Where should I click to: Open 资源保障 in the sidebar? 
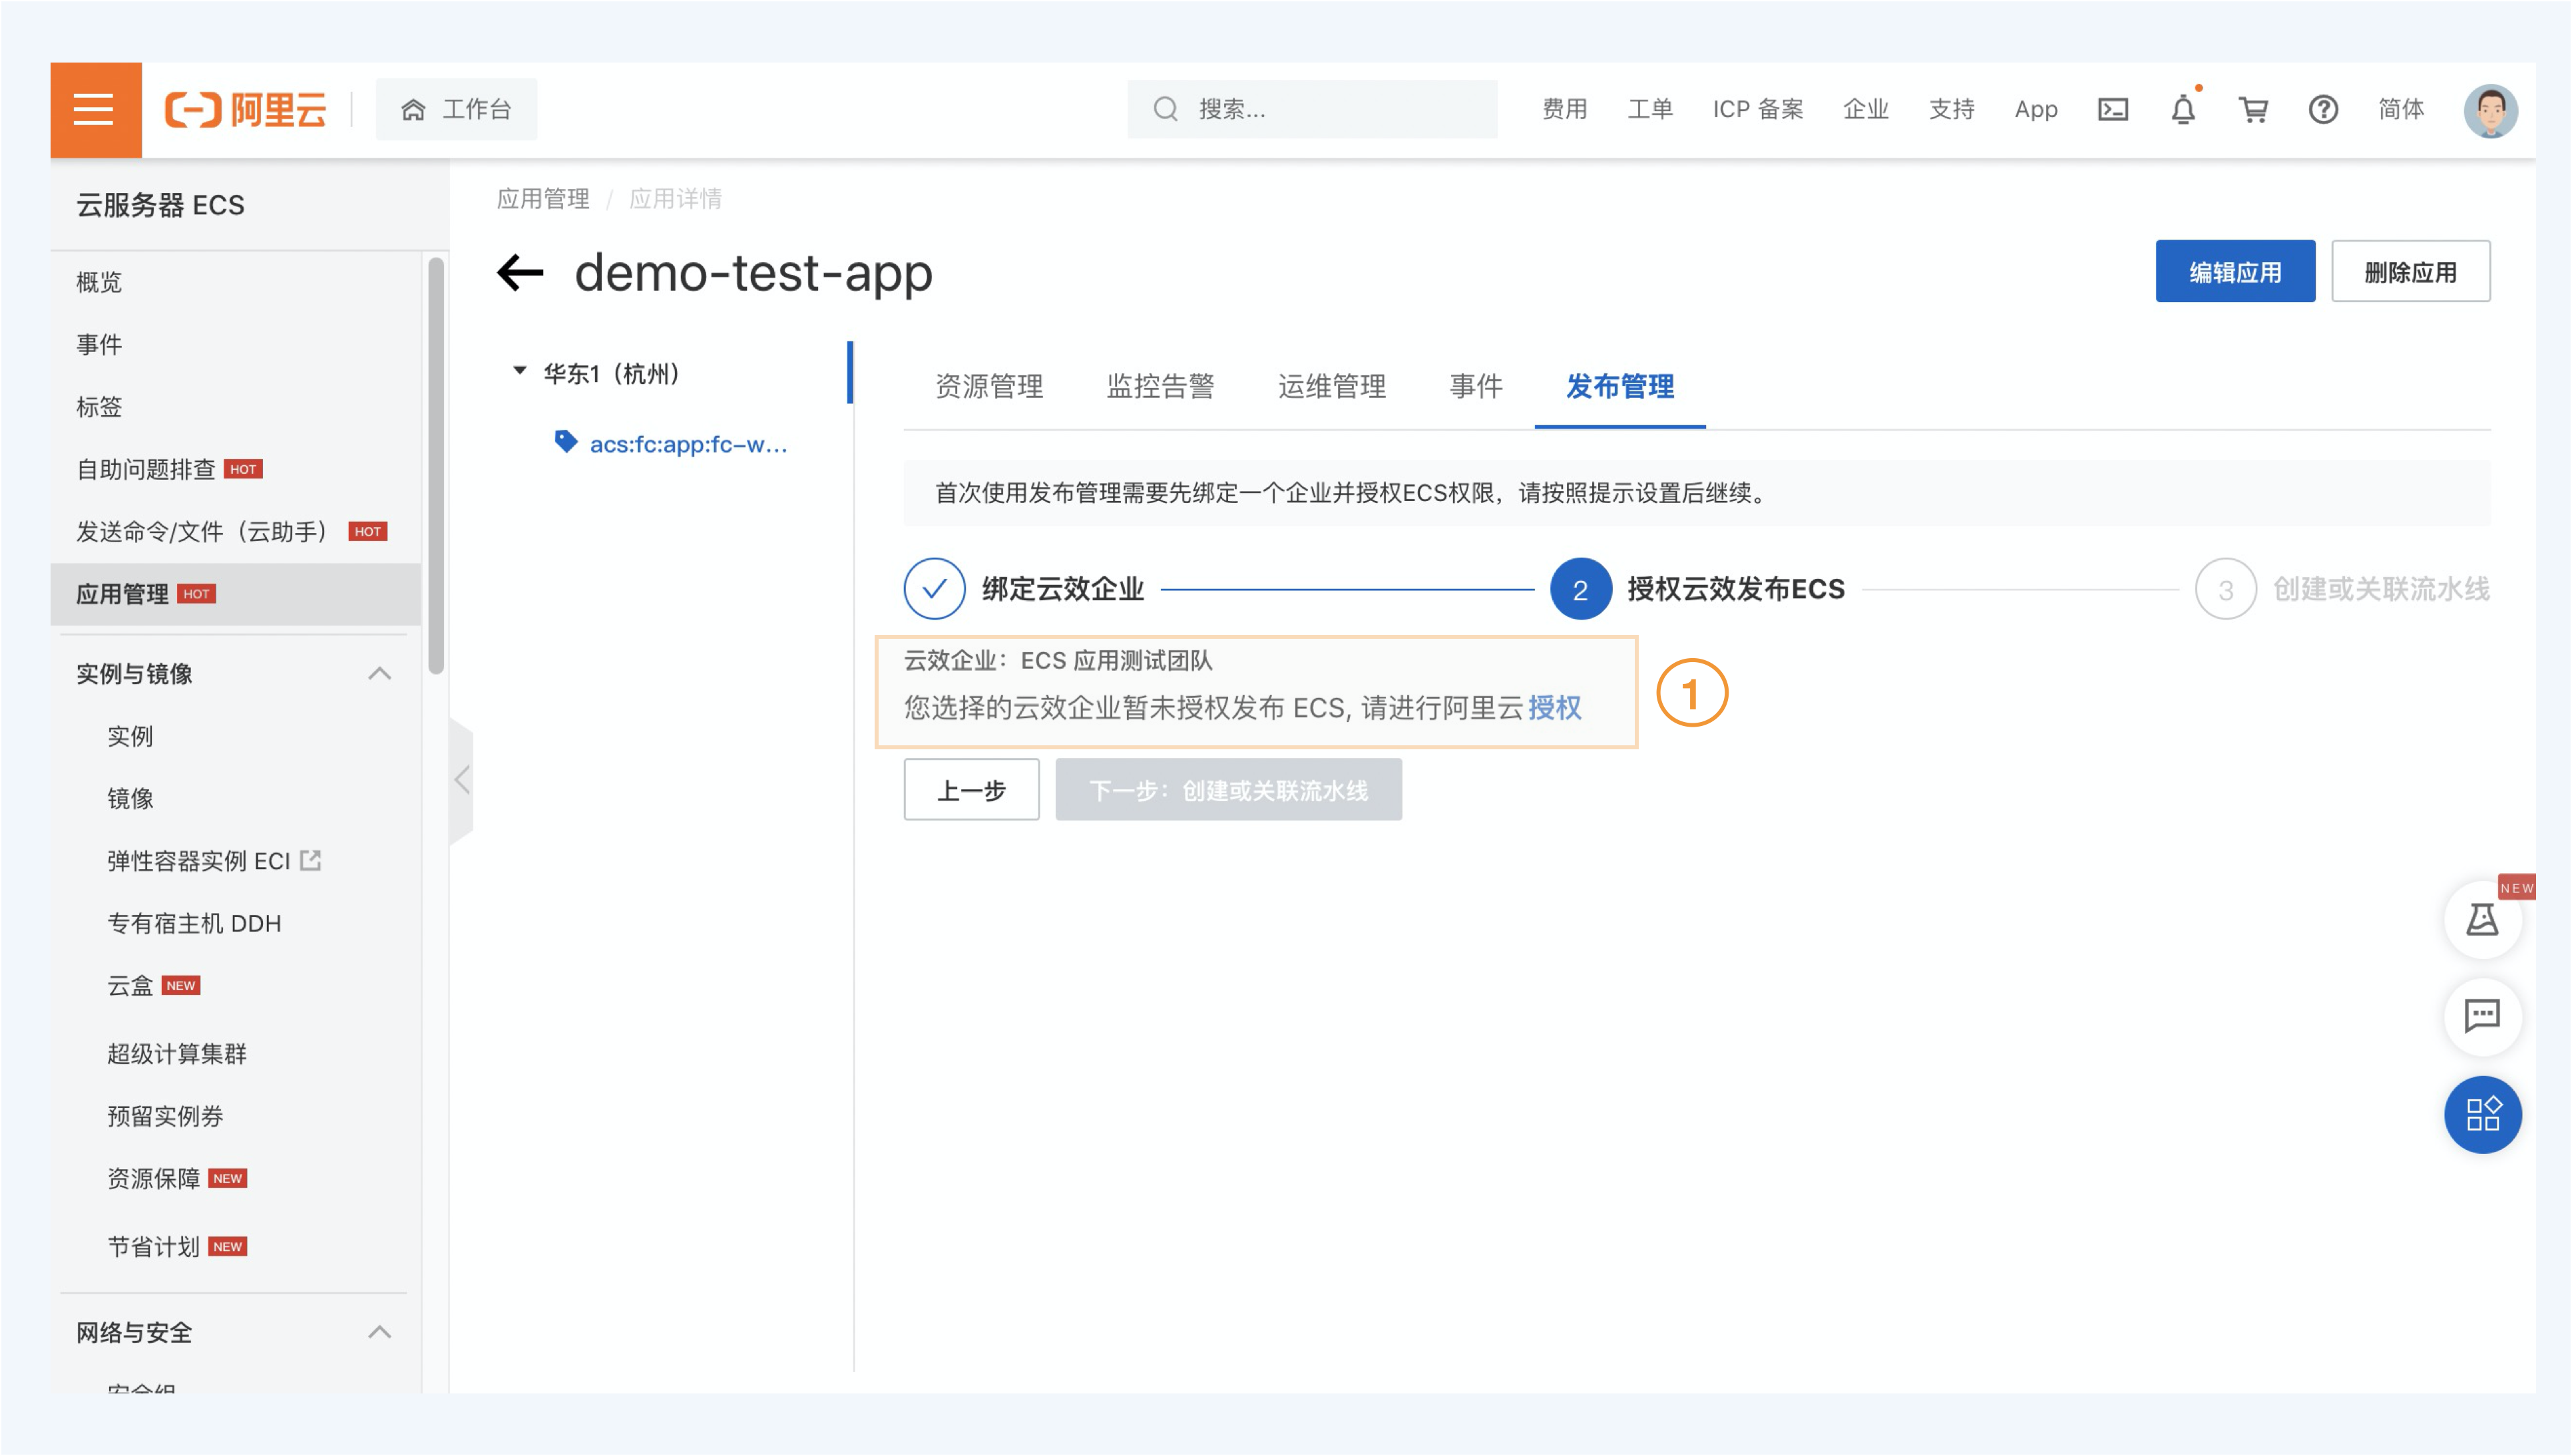[x=153, y=1178]
